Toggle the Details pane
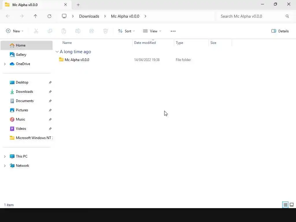This screenshot has height=222, width=296. point(280,31)
